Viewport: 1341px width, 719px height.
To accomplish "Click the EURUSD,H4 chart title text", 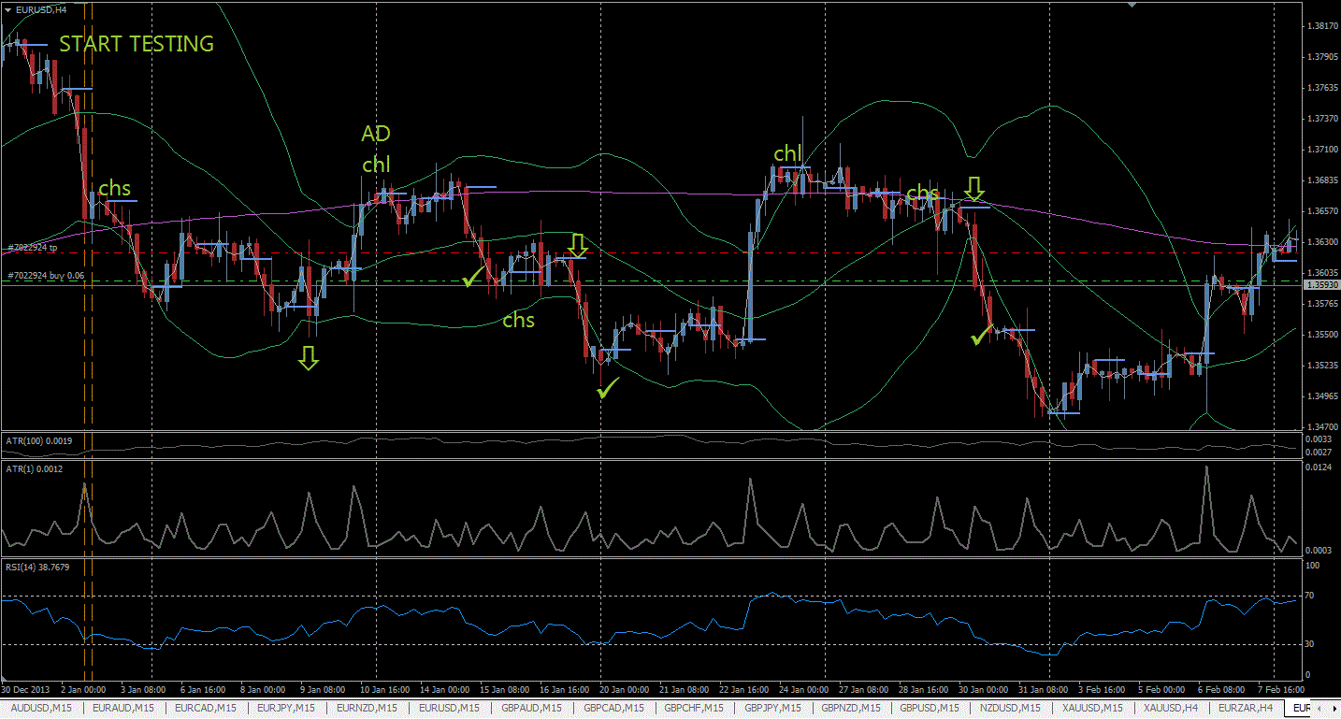I will point(41,9).
